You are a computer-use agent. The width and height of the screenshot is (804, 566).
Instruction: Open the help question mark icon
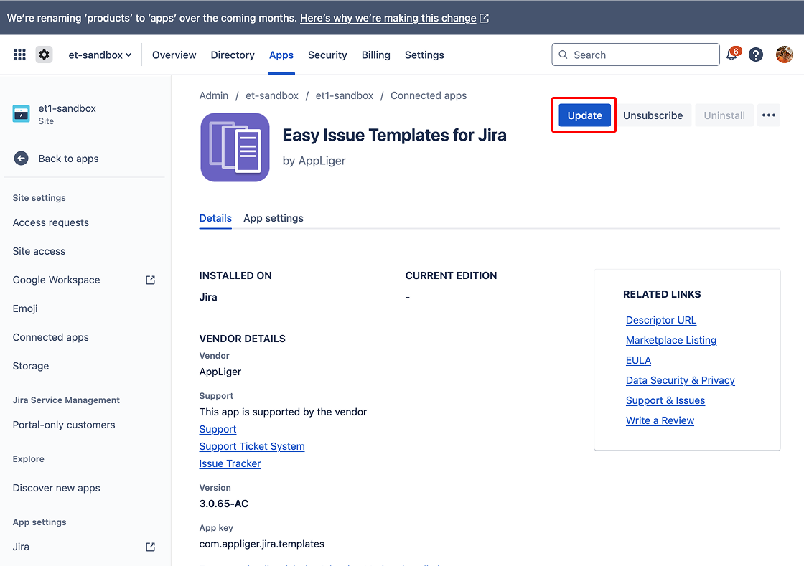tap(756, 55)
